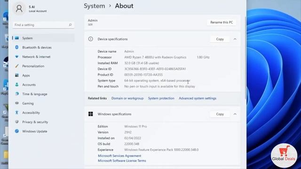Image resolution: width=301 pixels, height=169 pixels.
Task: Click the Product ID value 00331-20310-13720-AA355
Action: (143, 75)
